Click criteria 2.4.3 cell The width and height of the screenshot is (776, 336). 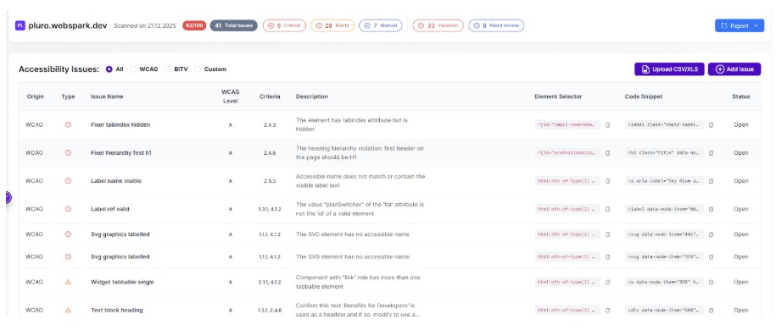coord(270,125)
